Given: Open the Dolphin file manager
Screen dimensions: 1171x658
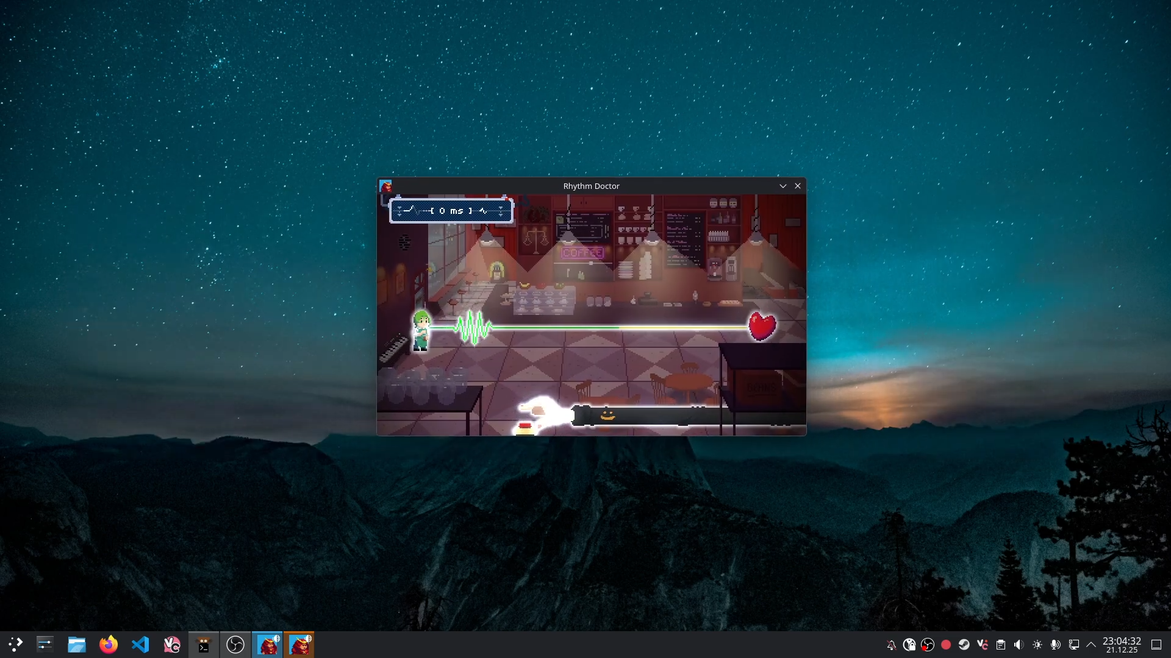Looking at the screenshot, I should [76, 645].
